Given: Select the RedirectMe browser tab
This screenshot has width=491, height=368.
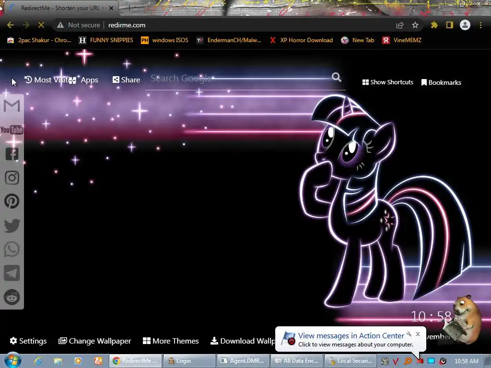Looking at the screenshot, I should pos(60,8).
